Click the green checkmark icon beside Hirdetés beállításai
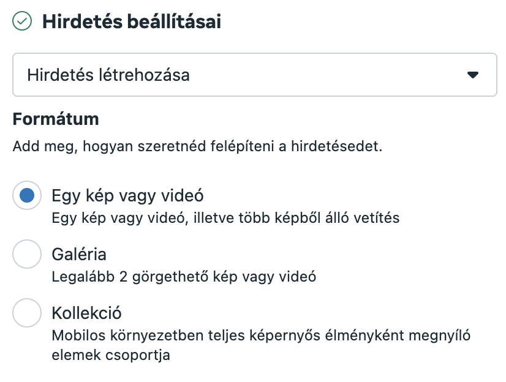This screenshot has height=382, width=506. tap(22, 21)
